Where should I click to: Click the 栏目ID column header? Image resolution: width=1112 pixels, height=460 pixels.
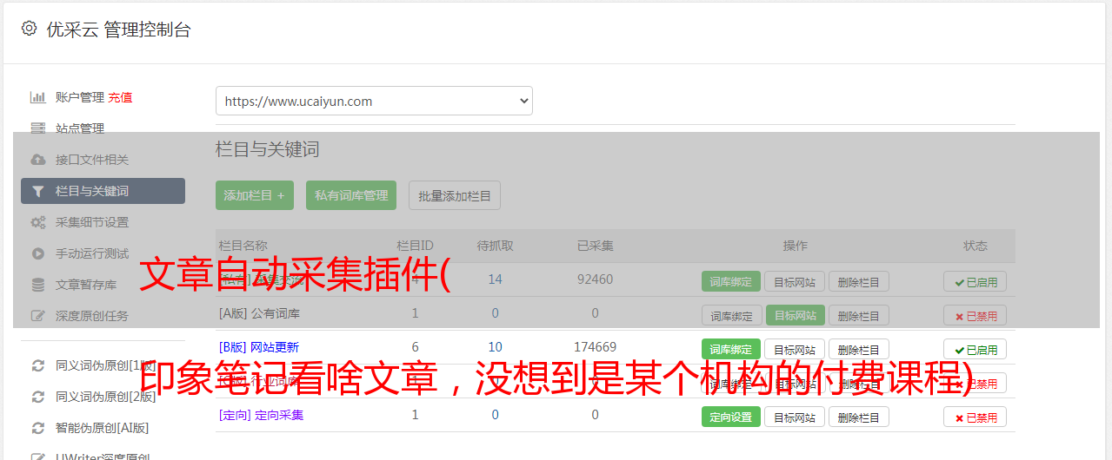click(x=415, y=246)
